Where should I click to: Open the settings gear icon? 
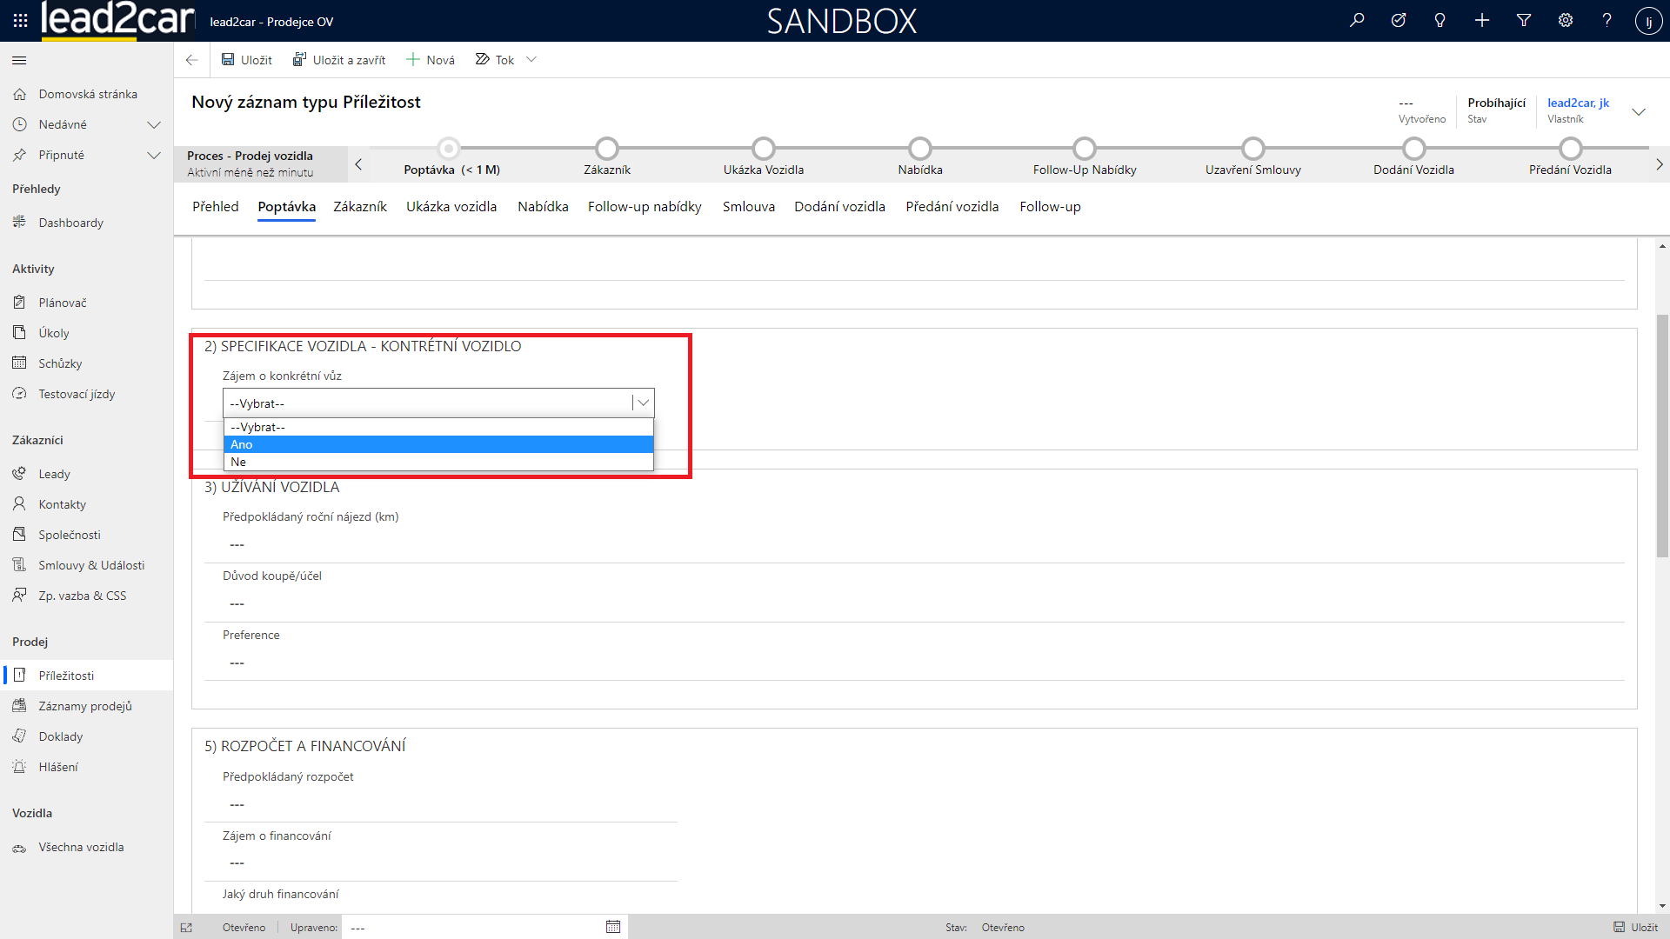[1566, 21]
